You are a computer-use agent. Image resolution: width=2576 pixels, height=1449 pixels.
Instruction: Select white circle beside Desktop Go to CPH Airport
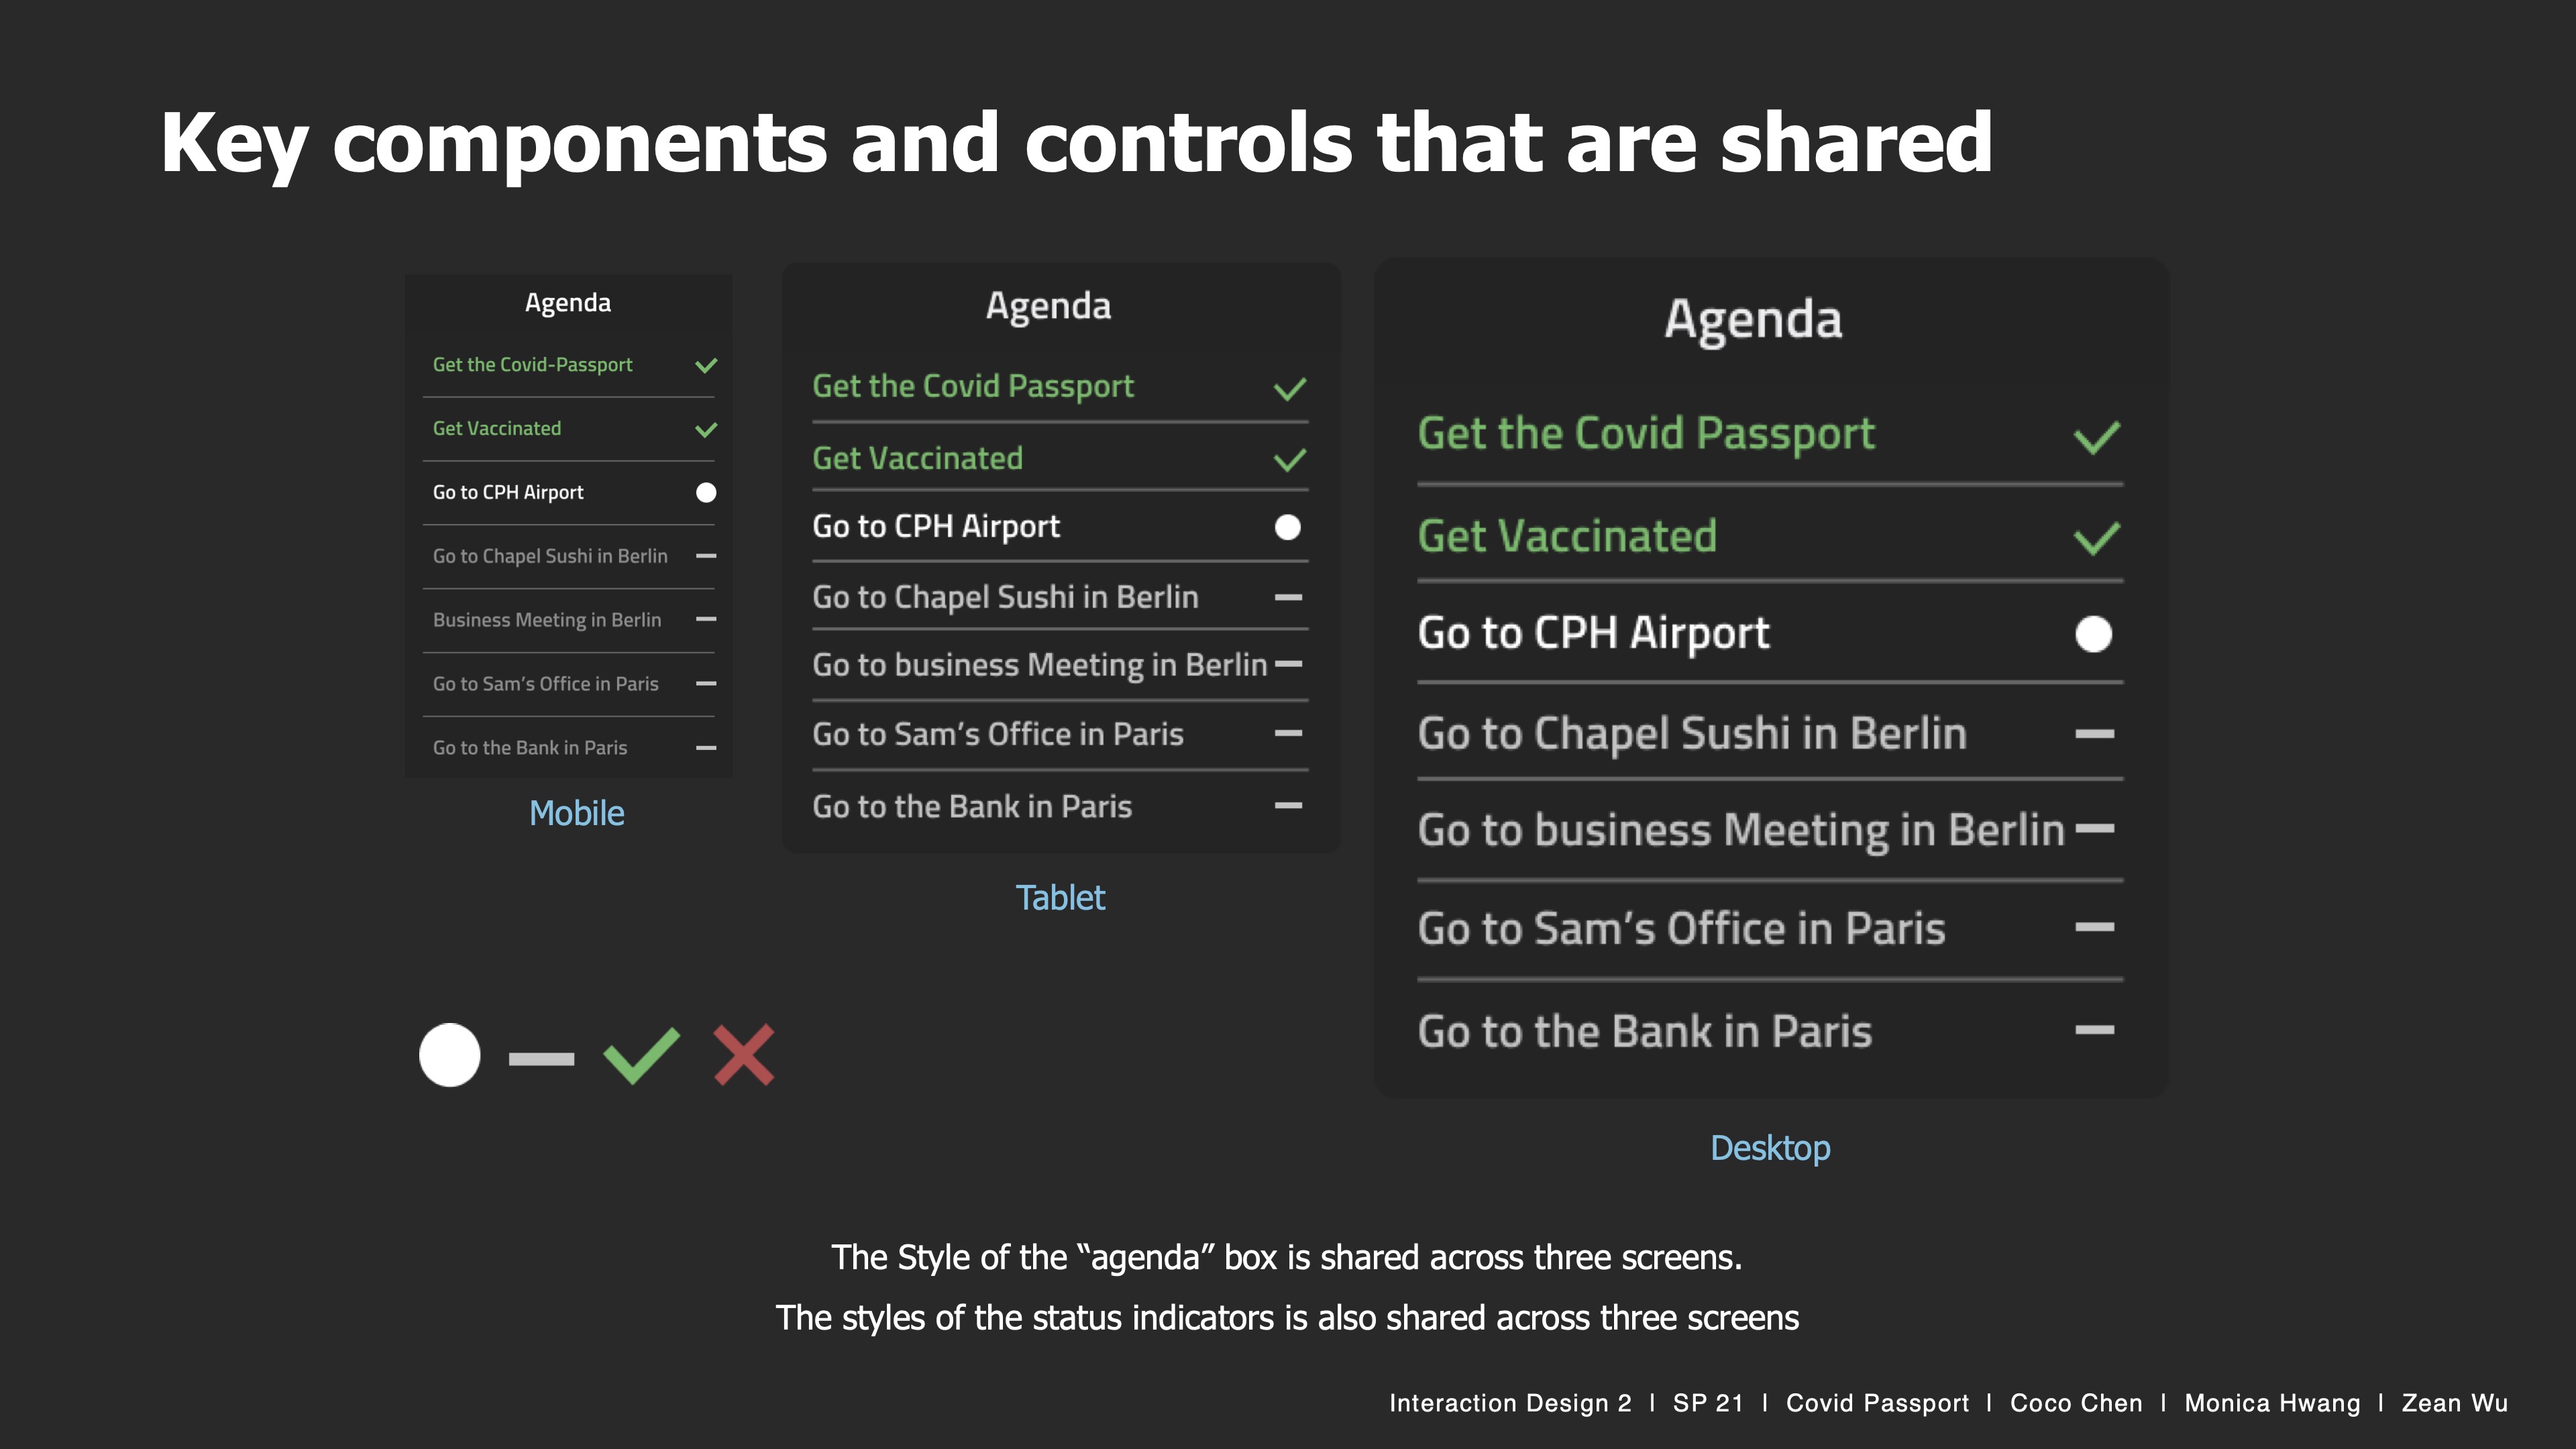2093,634
